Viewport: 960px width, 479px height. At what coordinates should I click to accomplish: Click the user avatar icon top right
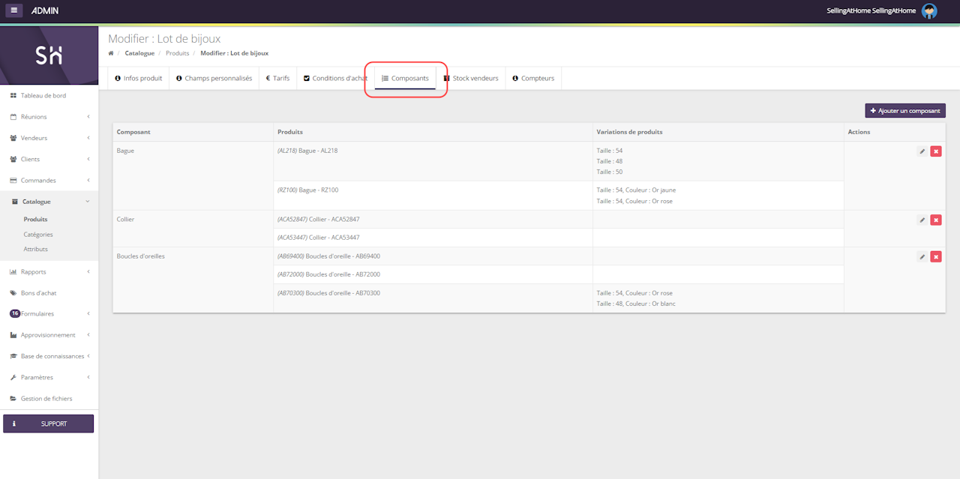pyautogui.click(x=929, y=10)
